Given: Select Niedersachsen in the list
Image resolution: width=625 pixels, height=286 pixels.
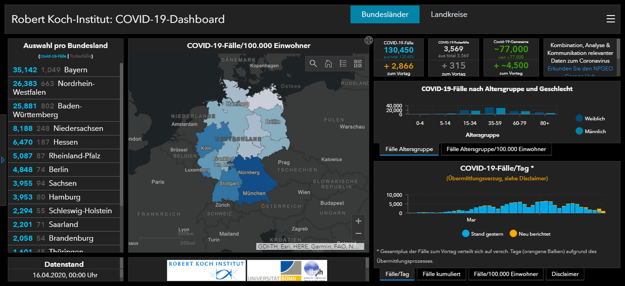Looking at the screenshot, I should tap(64, 129).
